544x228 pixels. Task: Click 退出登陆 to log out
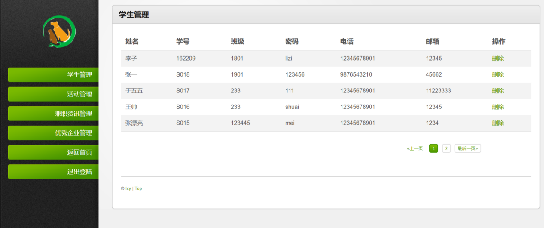[53, 171]
